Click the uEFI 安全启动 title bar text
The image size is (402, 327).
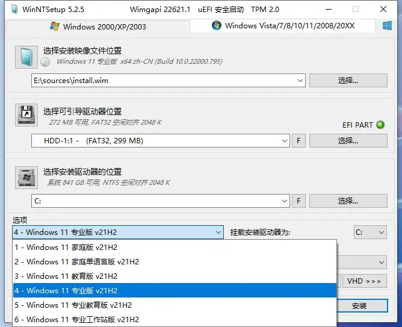[221, 10]
